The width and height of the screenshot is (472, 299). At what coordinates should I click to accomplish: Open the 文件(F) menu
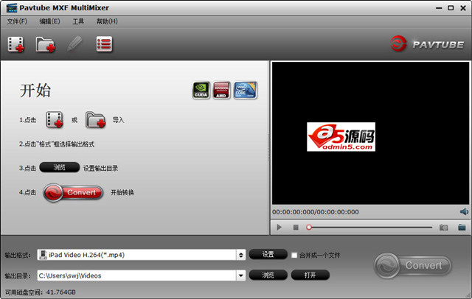[x=17, y=21]
